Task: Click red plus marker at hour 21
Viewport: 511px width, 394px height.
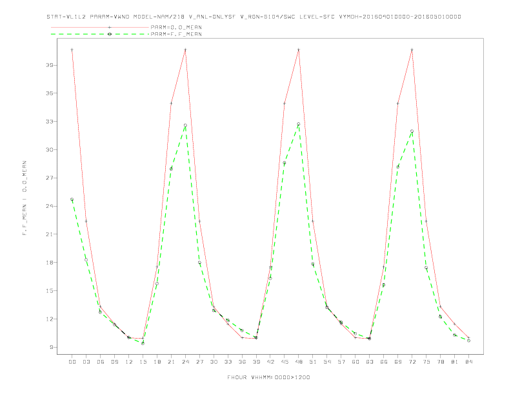Action: [171, 103]
